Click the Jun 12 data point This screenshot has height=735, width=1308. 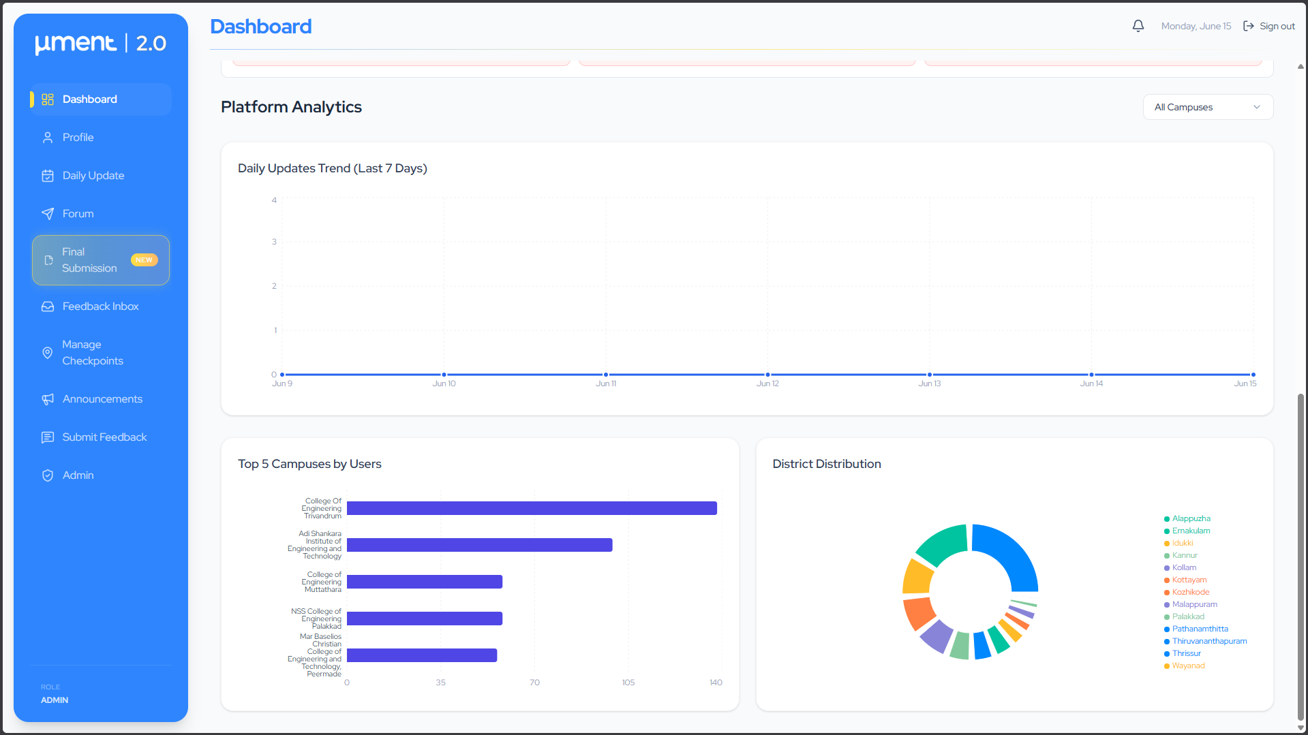(767, 375)
